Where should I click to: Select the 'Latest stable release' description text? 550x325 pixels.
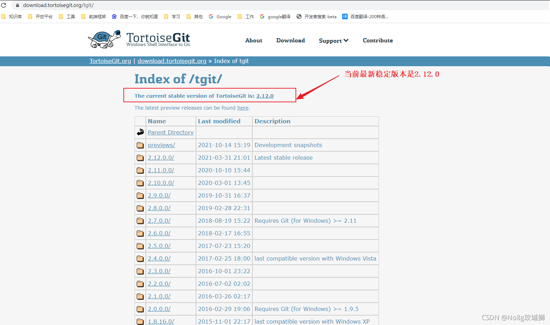click(x=284, y=158)
